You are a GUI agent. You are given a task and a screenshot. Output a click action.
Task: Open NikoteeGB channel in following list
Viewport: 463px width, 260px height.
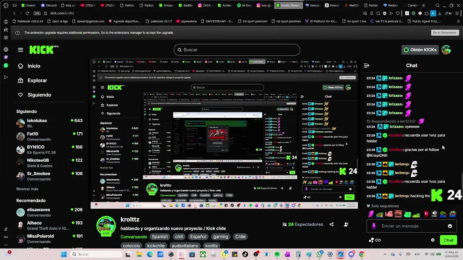pos(50,163)
